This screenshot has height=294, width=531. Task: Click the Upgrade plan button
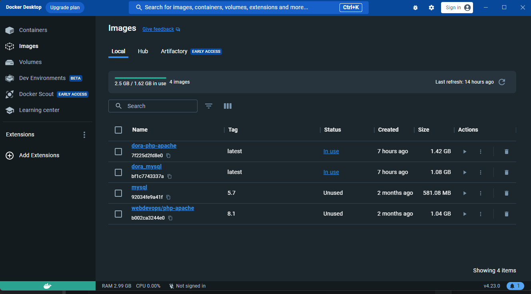tap(65, 8)
